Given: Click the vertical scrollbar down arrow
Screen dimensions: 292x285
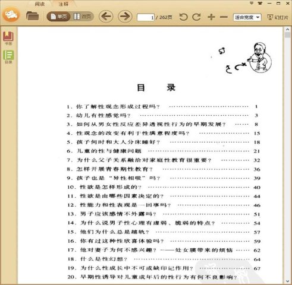Looking at the screenshot, I should 287,281.
